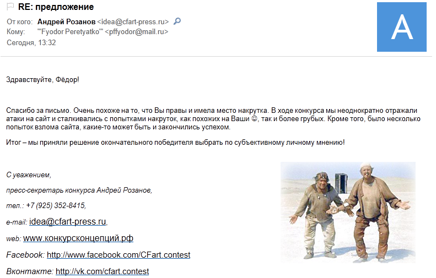Open the signature photo of two men

348,212
